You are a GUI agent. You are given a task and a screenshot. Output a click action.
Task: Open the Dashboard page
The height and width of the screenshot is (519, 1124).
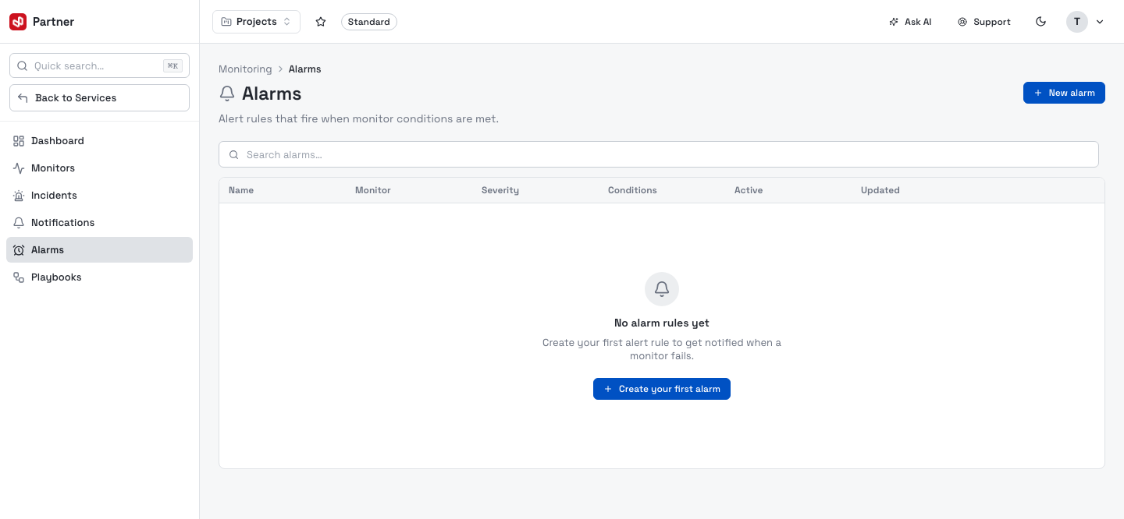pyautogui.click(x=99, y=141)
